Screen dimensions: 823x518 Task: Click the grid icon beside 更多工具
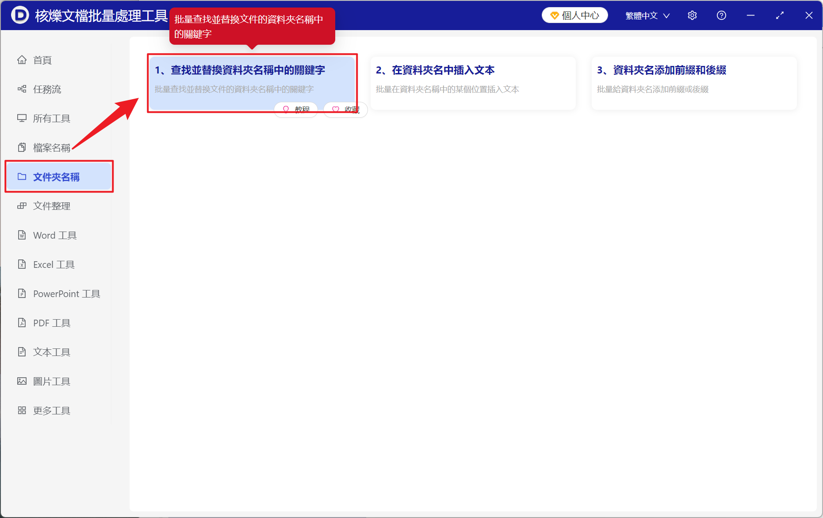[x=22, y=410]
